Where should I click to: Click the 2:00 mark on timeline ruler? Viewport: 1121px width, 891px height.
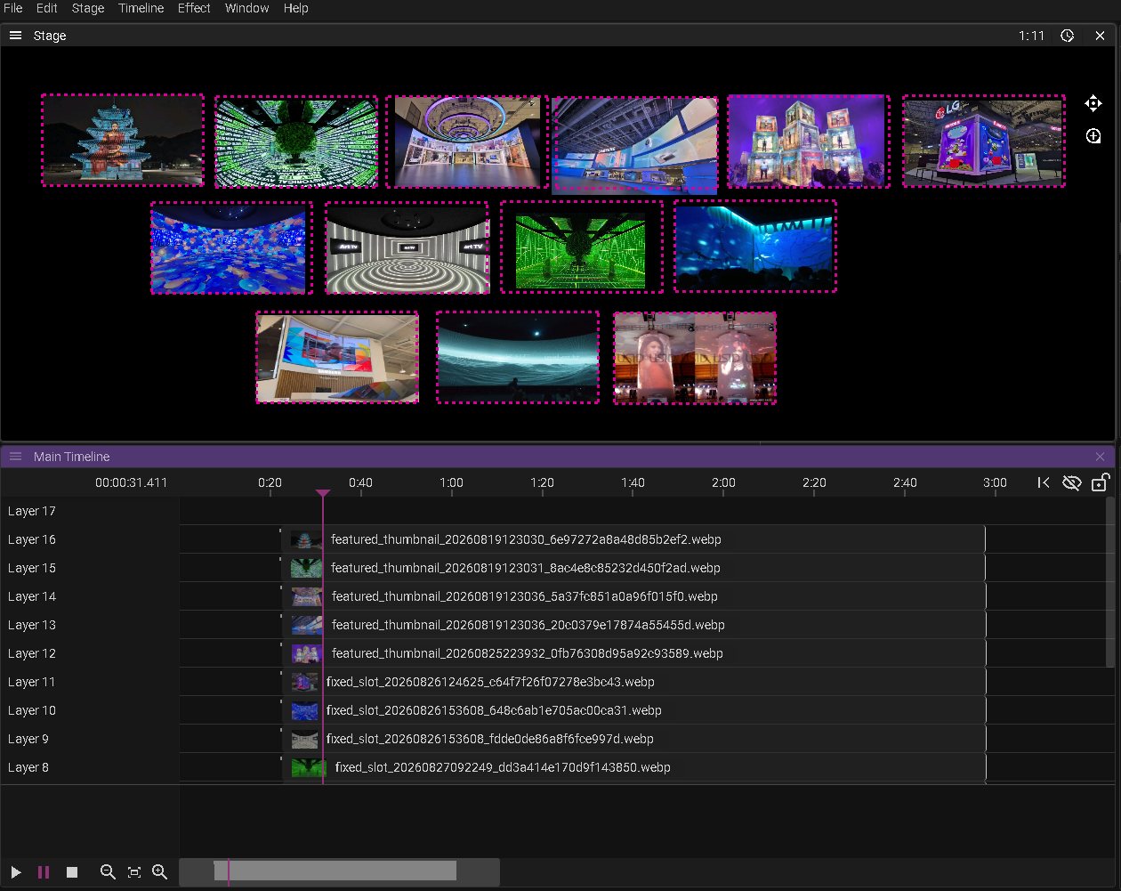pos(723,482)
